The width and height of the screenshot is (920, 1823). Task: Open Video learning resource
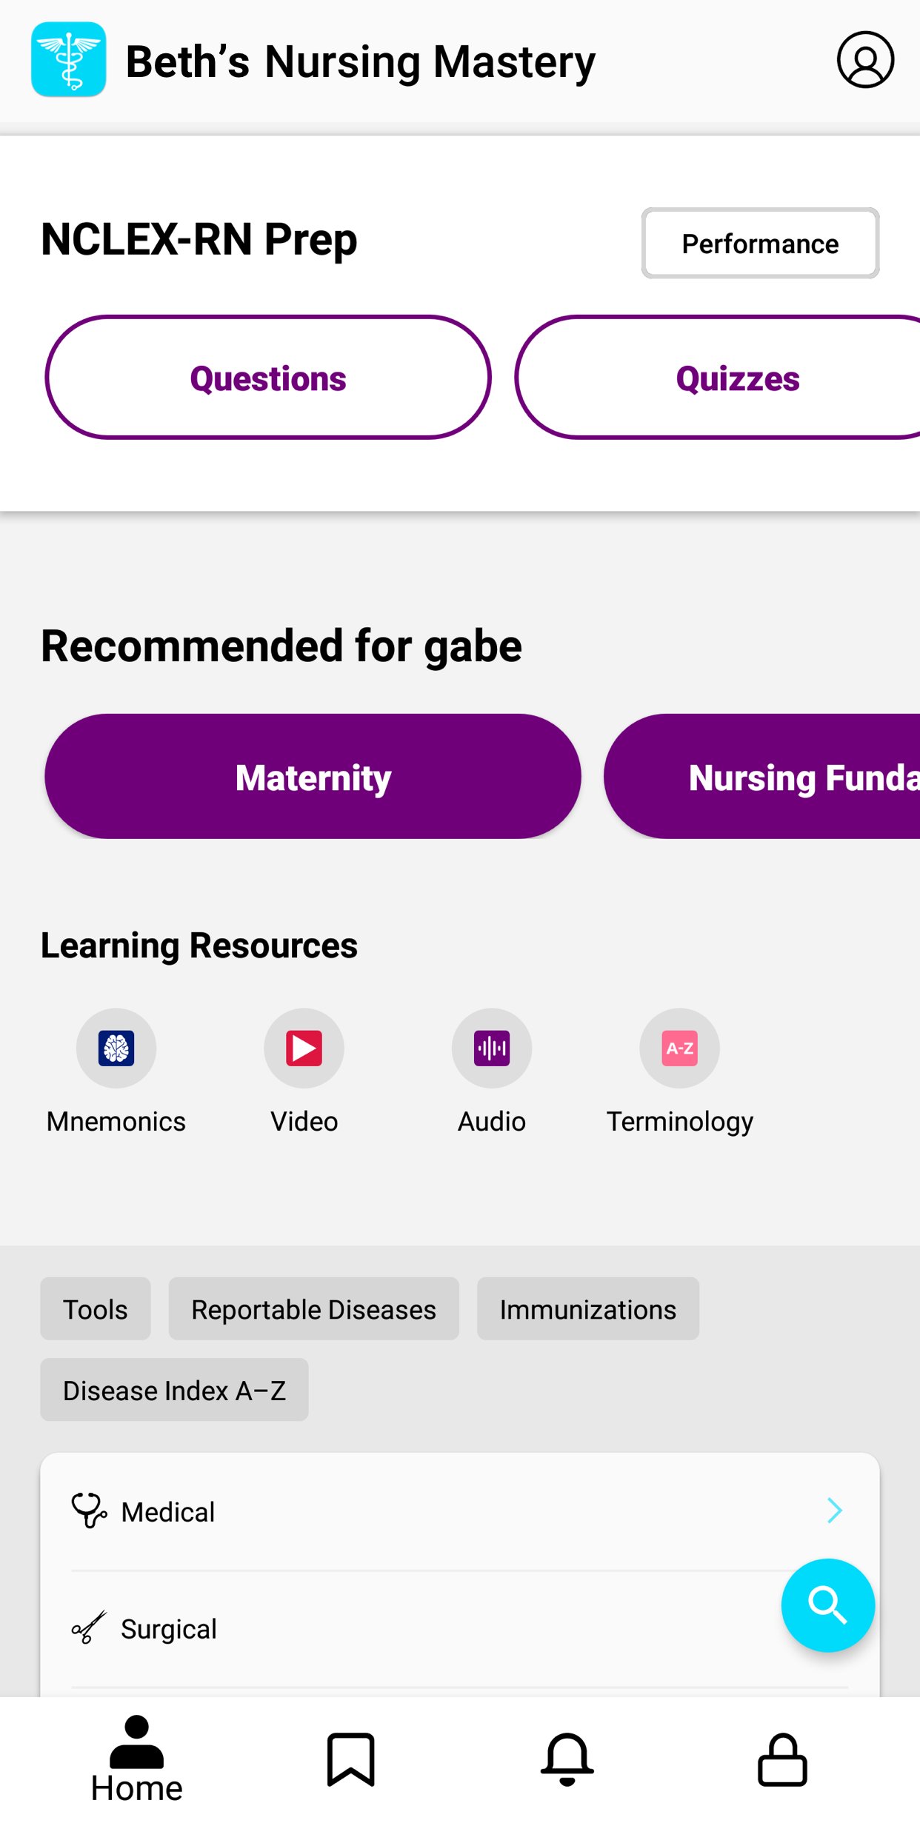tap(304, 1048)
